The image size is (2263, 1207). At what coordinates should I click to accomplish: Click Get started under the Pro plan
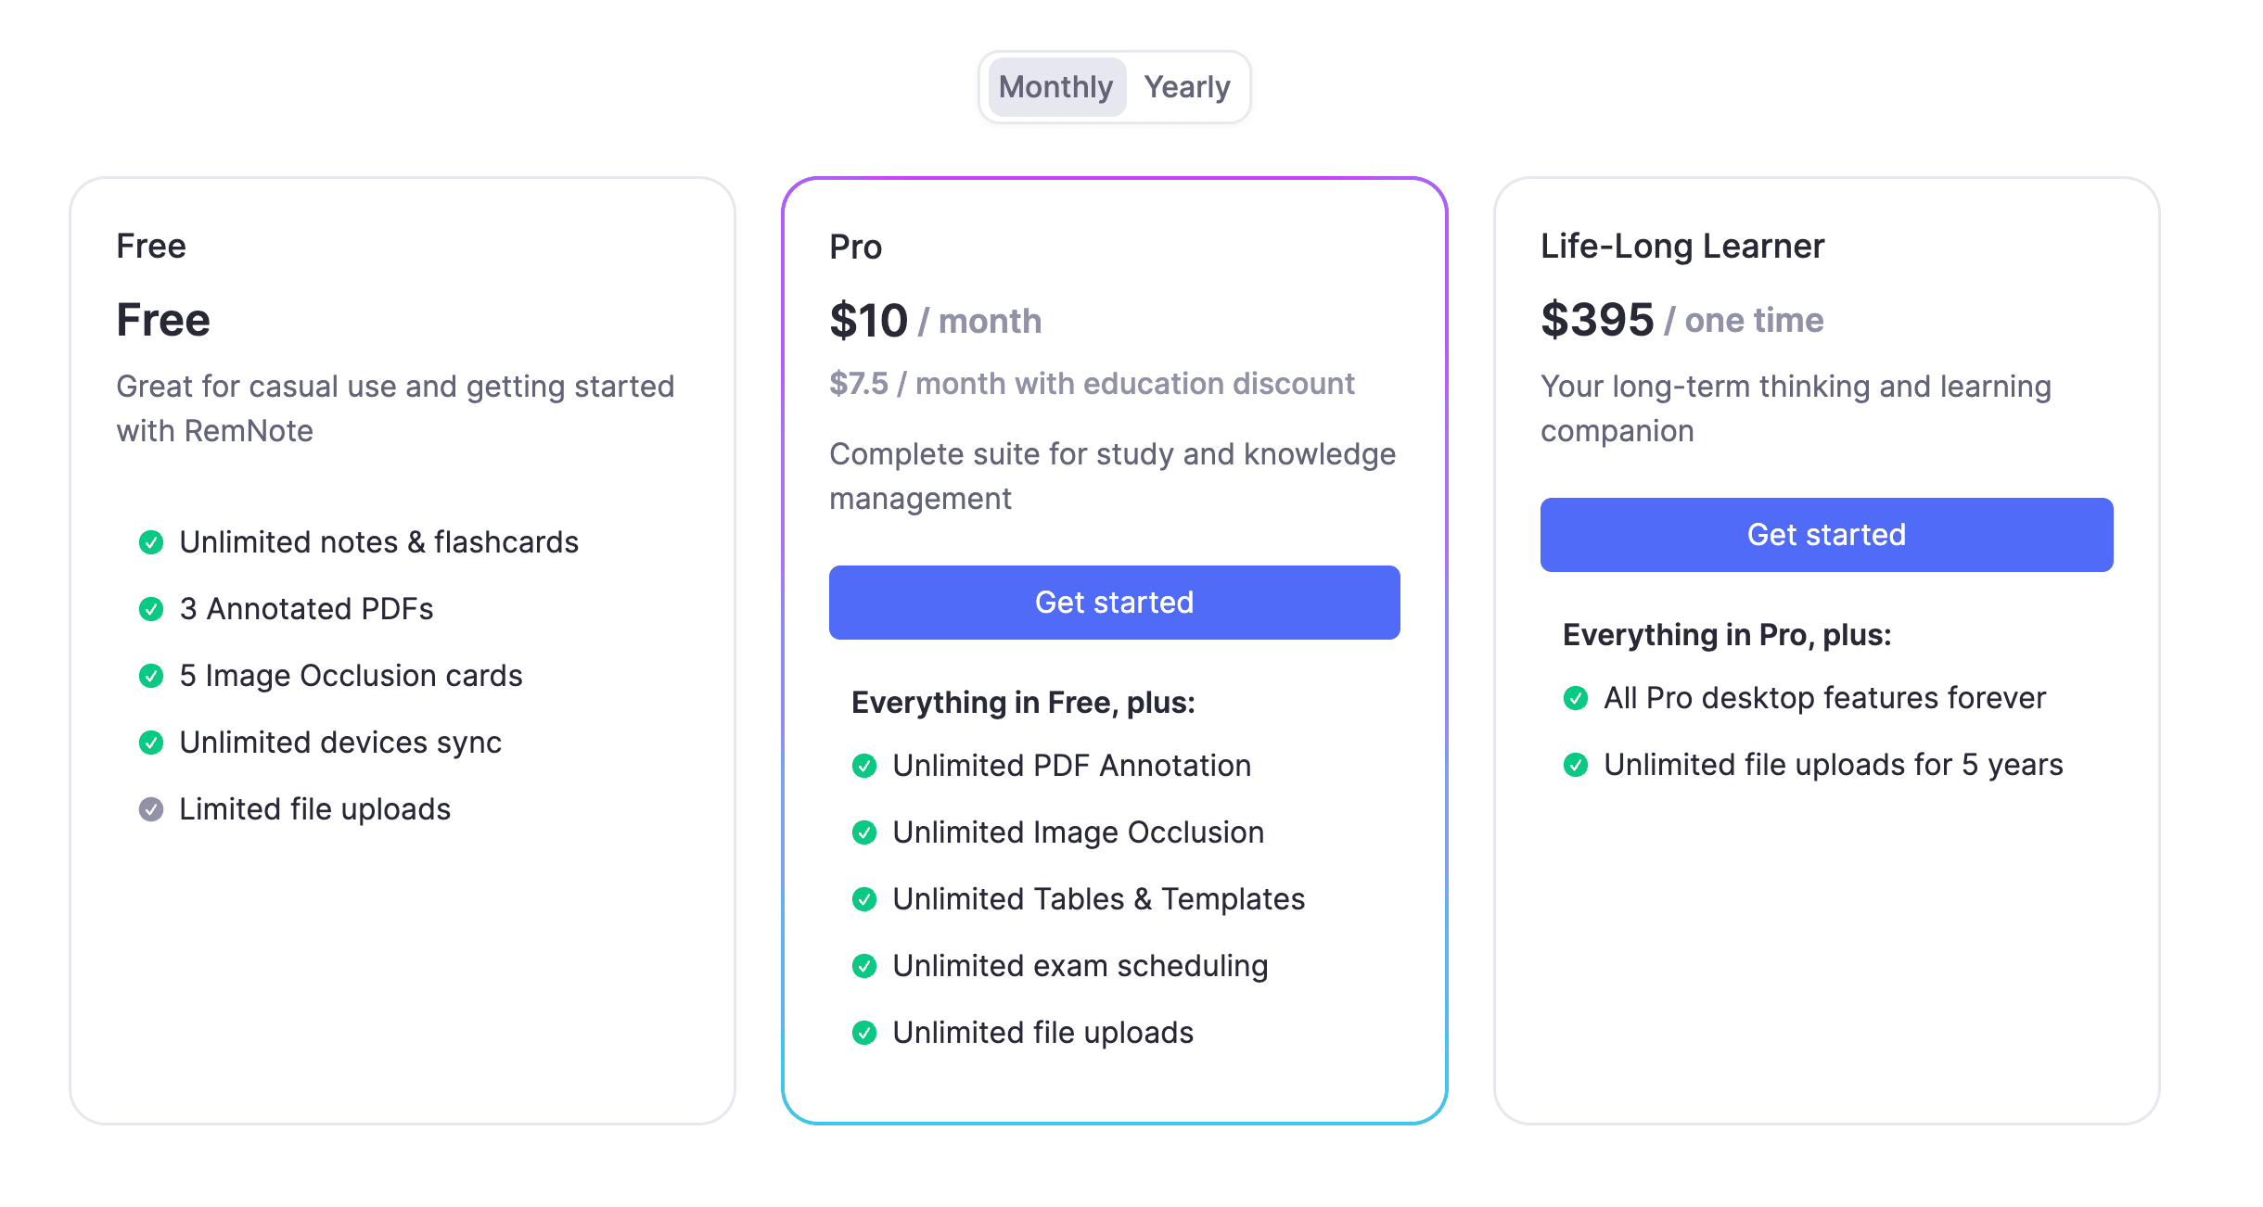(x=1114, y=602)
